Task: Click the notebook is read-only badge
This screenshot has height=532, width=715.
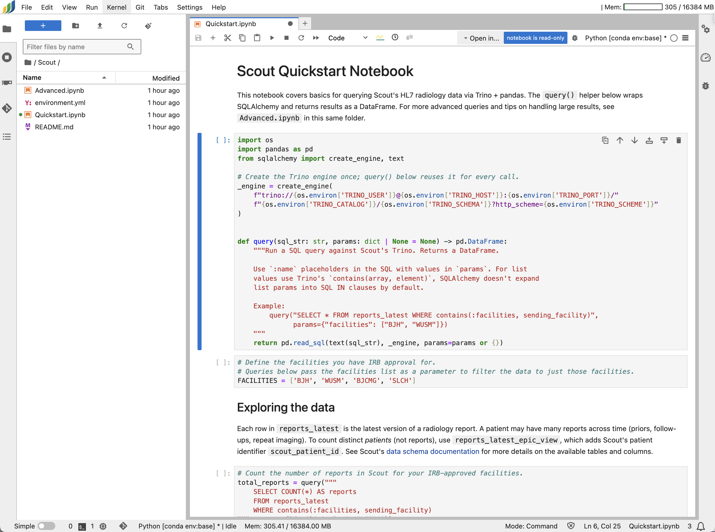Action: click(x=535, y=38)
